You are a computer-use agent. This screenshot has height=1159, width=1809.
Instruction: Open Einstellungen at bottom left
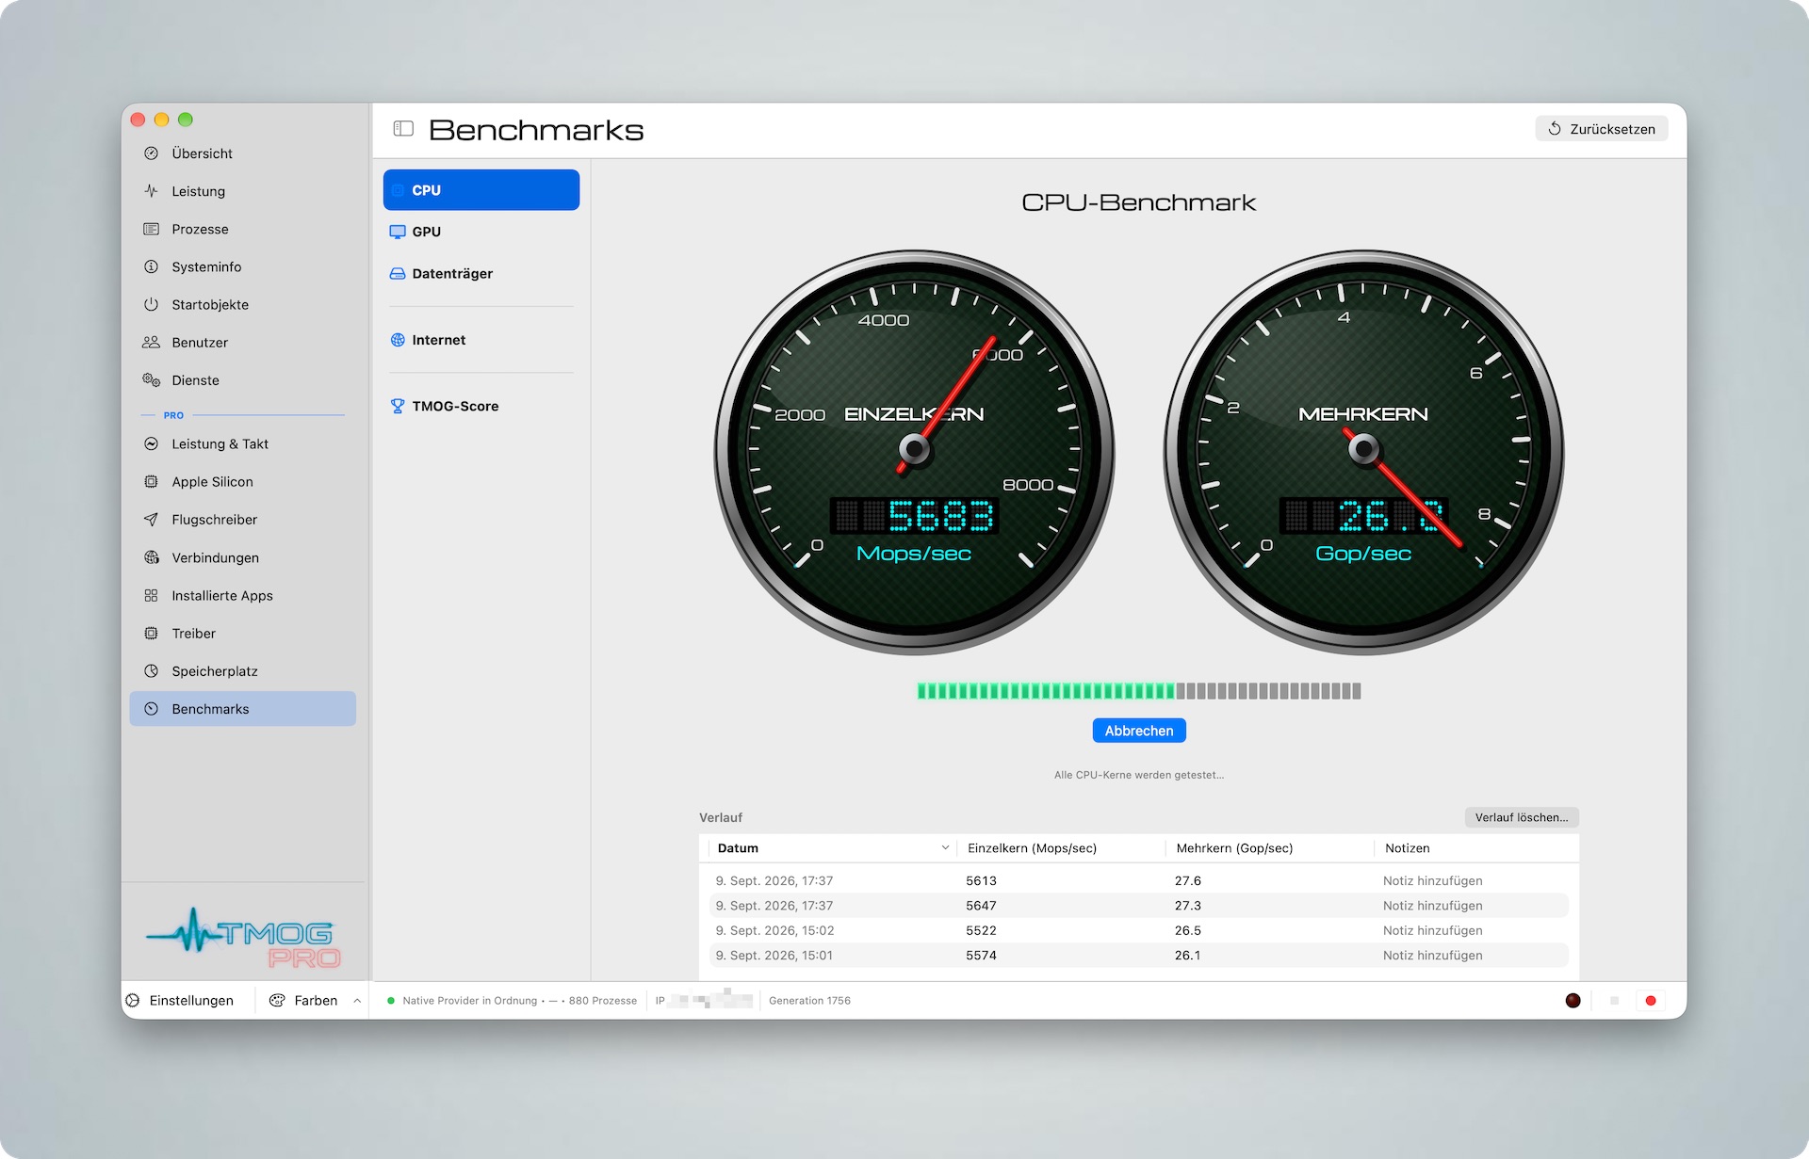[x=180, y=1000]
